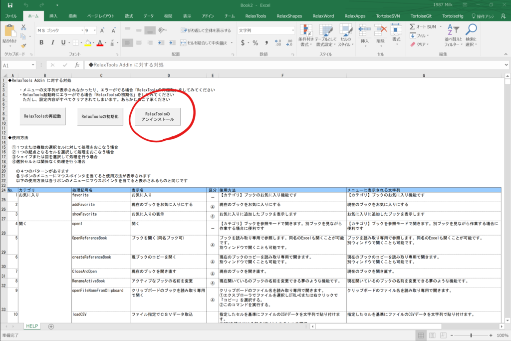This screenshot has width=511, height=341.
Task: Open the number format dropdown 文字列
Action: (x=292, y=30)
